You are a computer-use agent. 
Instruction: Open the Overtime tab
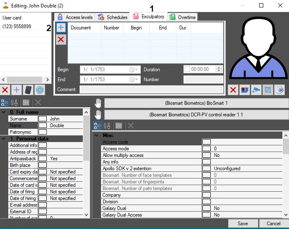pyautogui.click(x=183, y=17)
